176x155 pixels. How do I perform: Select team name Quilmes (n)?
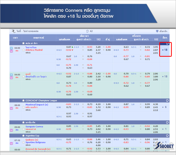pyautogui.click(x=32, y=140)
